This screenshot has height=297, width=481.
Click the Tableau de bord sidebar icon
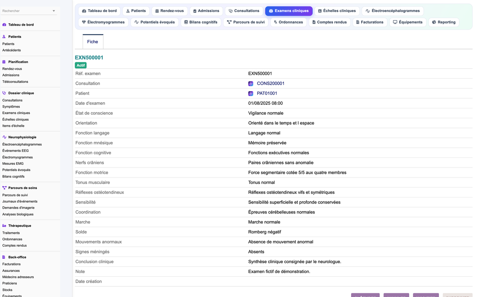click(x=4, y=25)
